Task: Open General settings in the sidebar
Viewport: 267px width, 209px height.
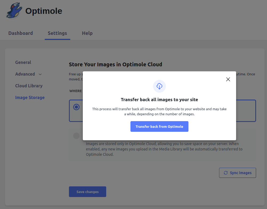Action: point(23,62)
